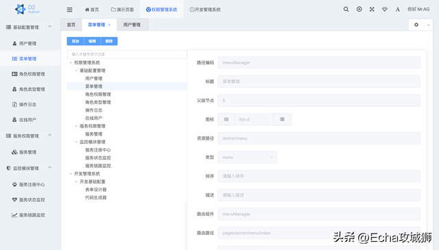Image resolution: width=439 pixels, height=250 pixels.
Task: Select 表单设计器 in the tree
Action: [x=96, y=190]
